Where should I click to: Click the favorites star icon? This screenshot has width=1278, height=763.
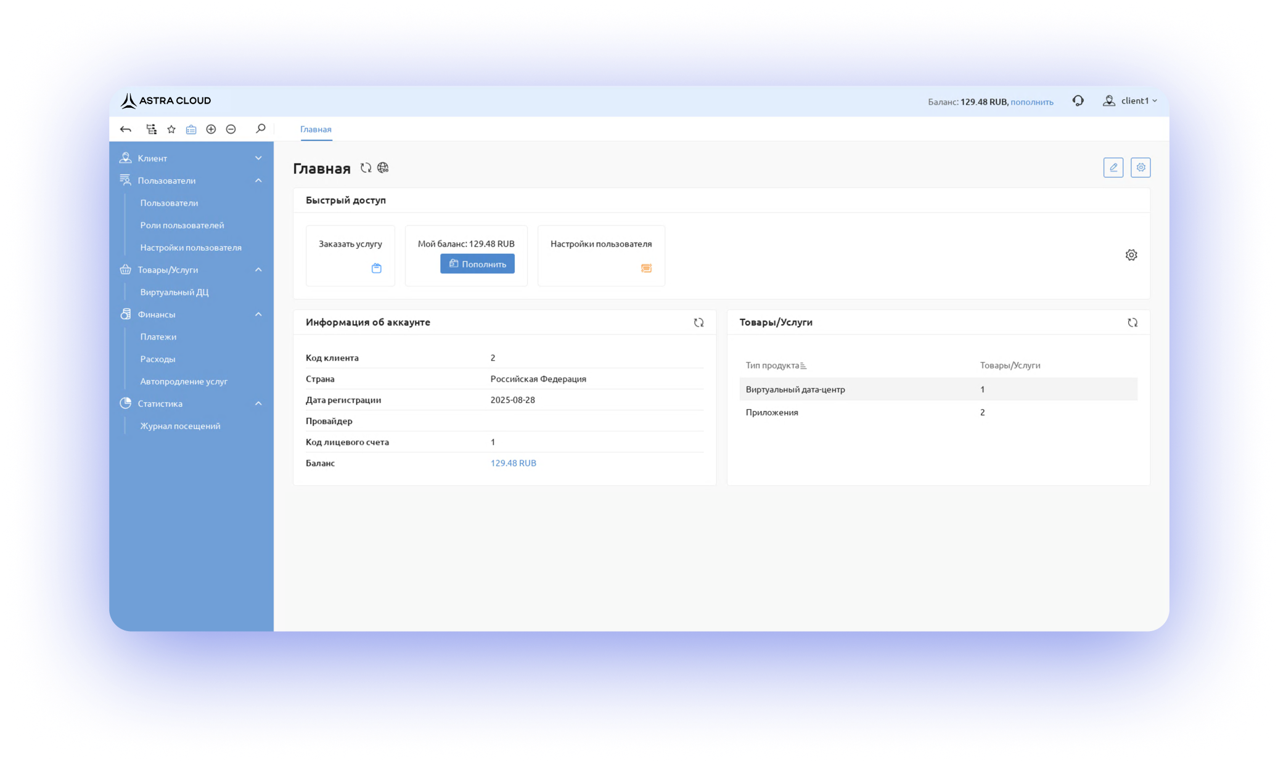[x=171, y=129]
